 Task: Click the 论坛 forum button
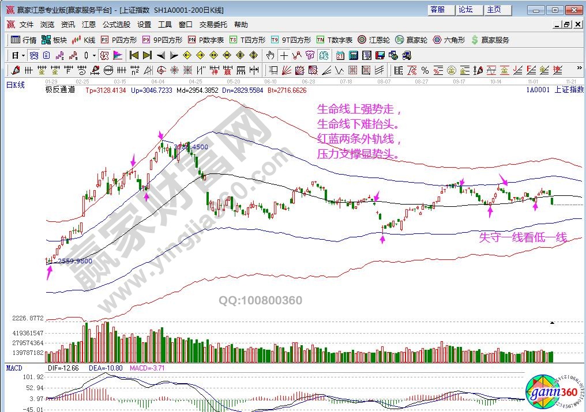tap(465, 10)
